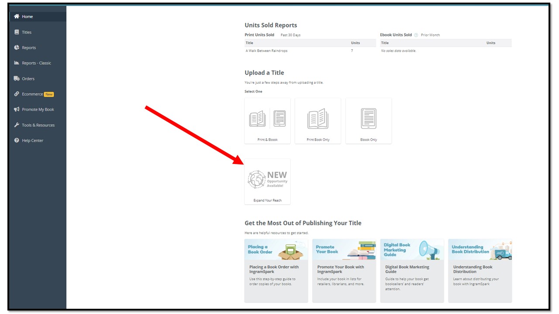The height and width of the screenshot is (314, 559).
Task: Click the New badge beside Ecommerce
Action: click(x=49, y=94)
